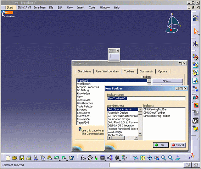Click the Zoom Out magnifier icon
This screenshot has height=169, width=201.
pyautogui.click(x=171, y=158)
